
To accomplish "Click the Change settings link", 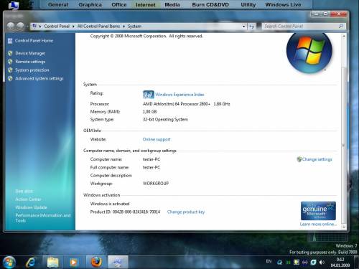I will pyautogui.click(x=317, y=159).
